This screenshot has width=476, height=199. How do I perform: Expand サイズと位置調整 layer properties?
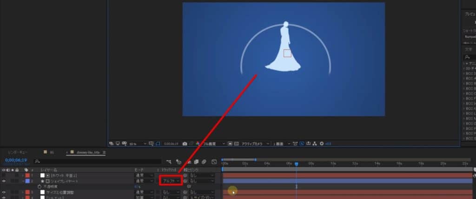coord(22,192)
